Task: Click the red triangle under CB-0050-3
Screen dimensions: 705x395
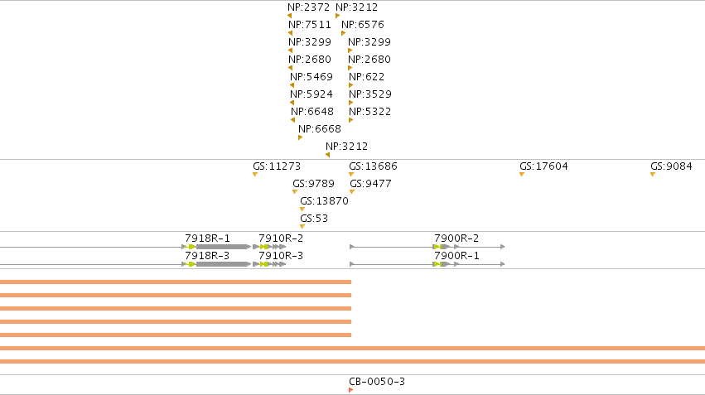Action: (x=350, y=390)
